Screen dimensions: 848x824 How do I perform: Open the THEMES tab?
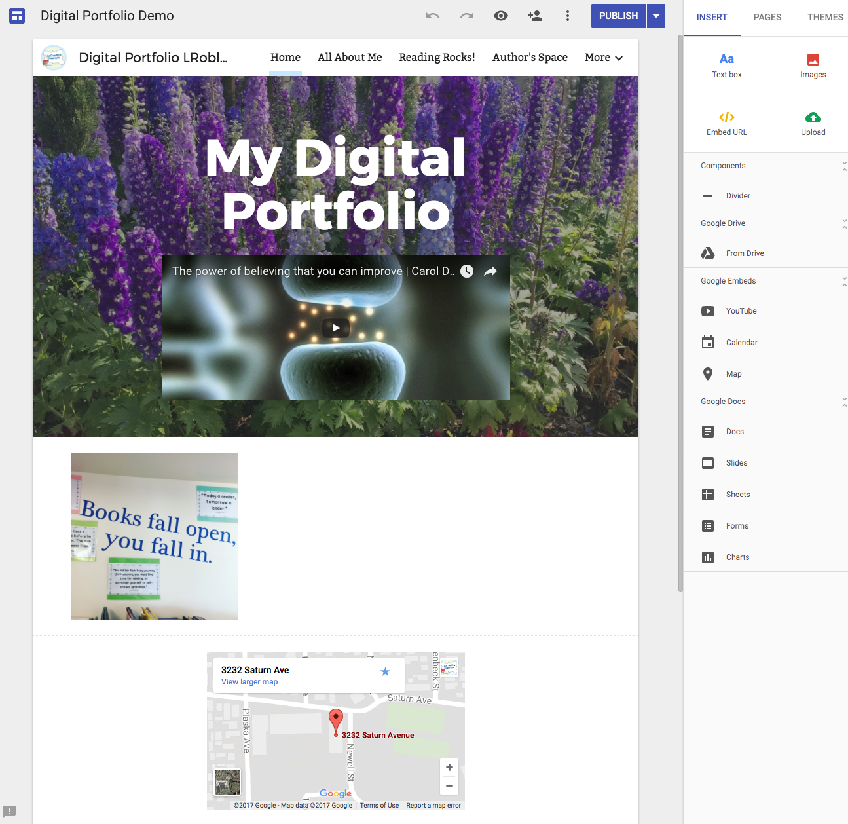click(x=825, y=17)
